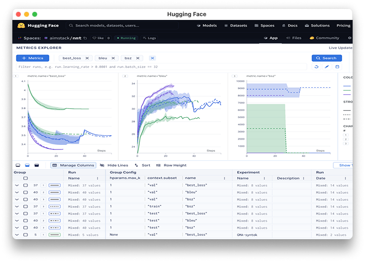Open Run Name column options menu
Viewport: 365px width, 262px height.
[x=97, y=178]
